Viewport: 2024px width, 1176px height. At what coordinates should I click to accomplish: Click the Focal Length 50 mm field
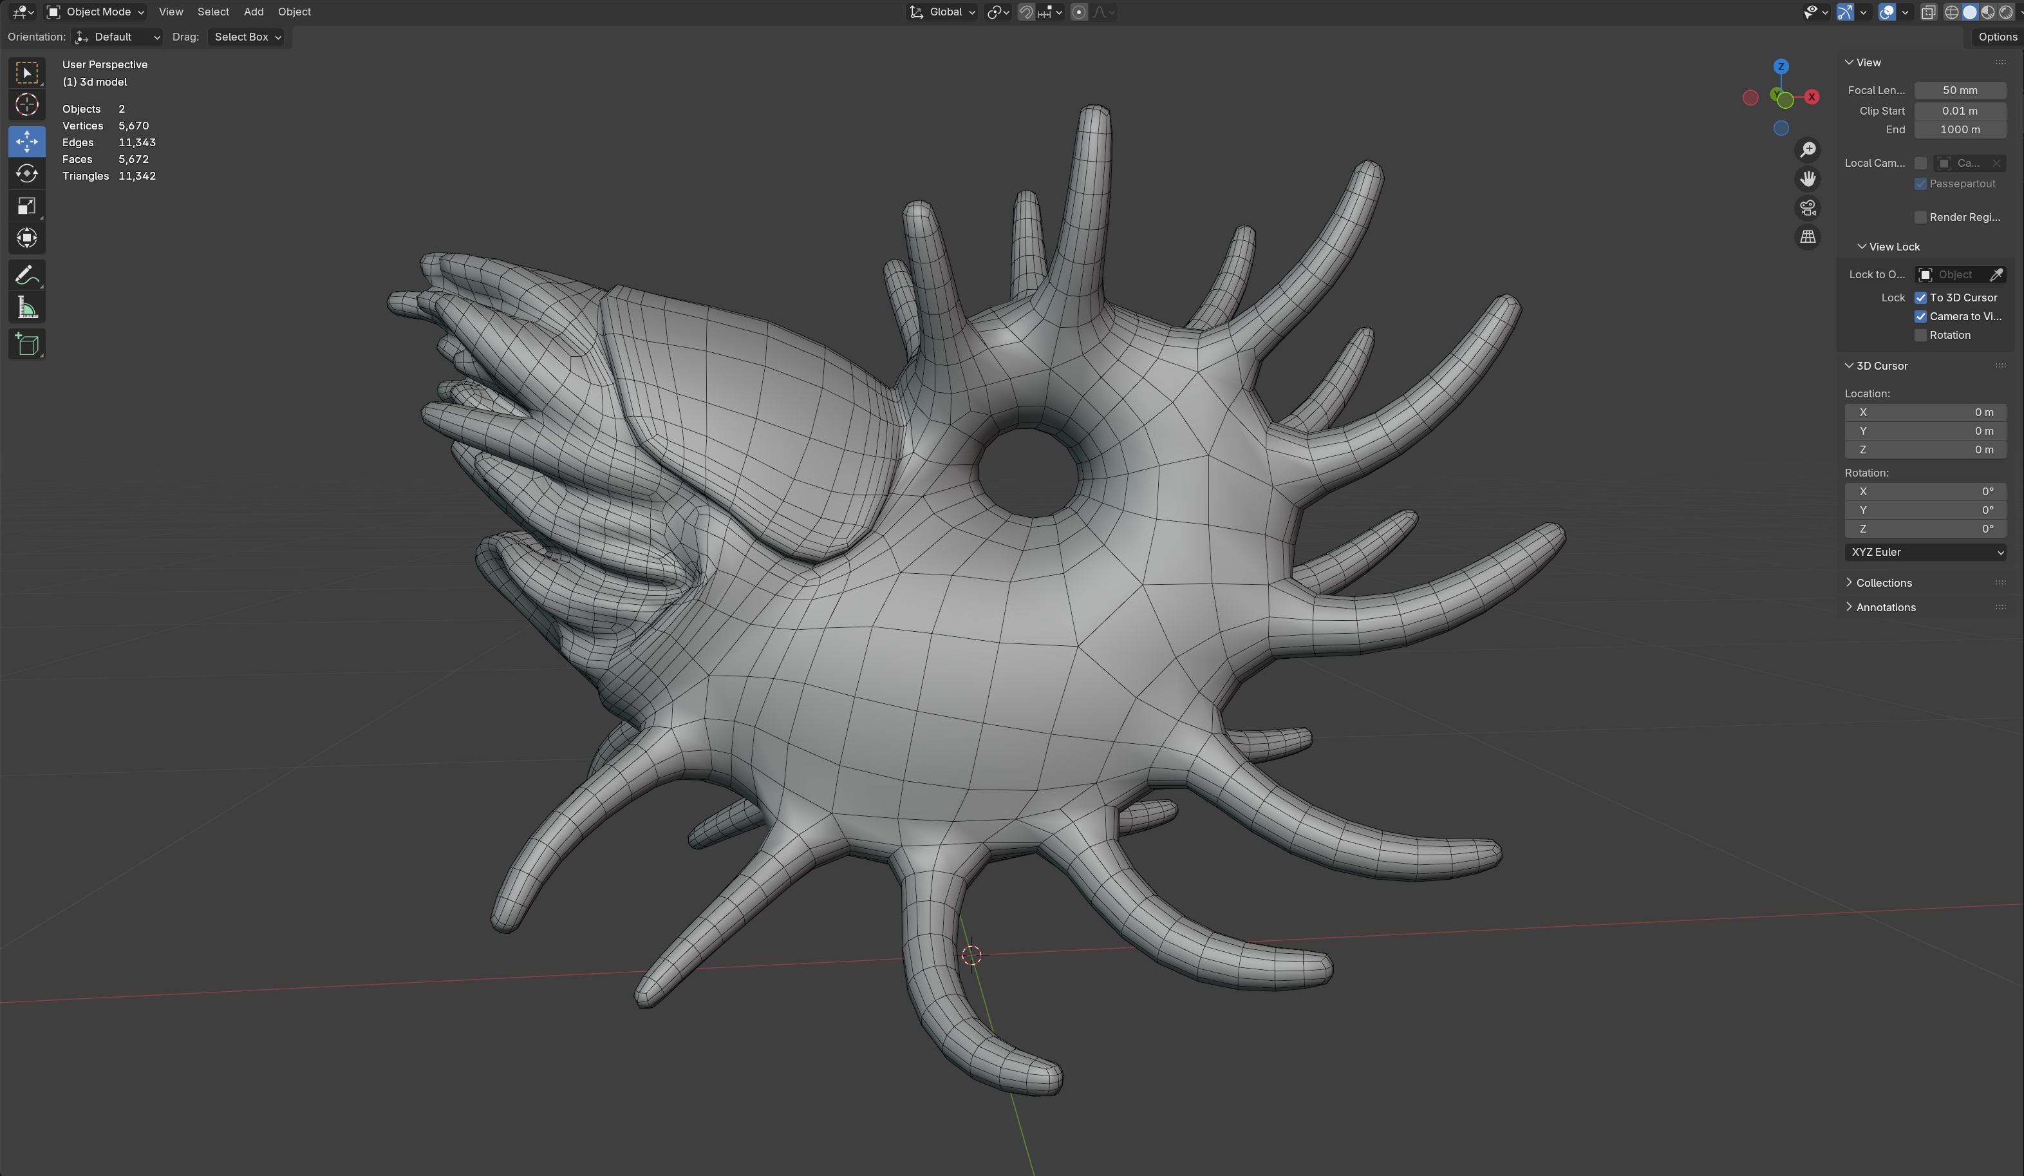pyautogui.click(x=1959, y=91)
